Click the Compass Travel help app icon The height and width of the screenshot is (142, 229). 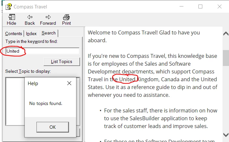8,6
